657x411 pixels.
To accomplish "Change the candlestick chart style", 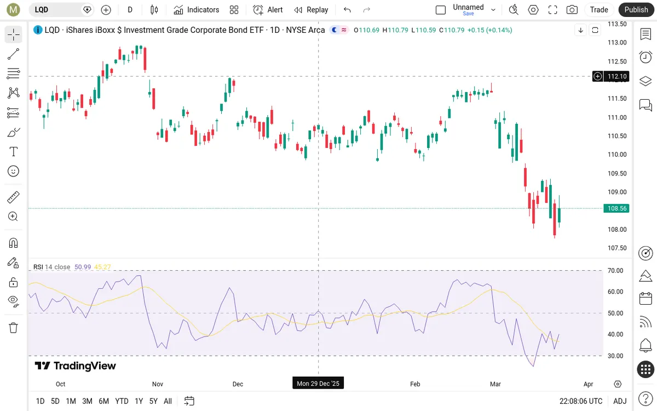I will [x=154, y=10].
